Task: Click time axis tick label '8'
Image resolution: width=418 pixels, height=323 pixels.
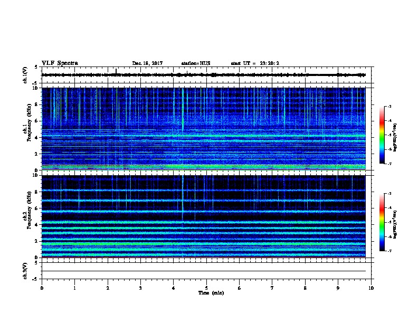Action: point(305,288)
